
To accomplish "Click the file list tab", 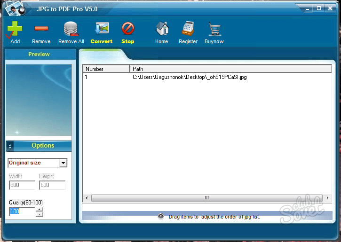I will point(103,55).
